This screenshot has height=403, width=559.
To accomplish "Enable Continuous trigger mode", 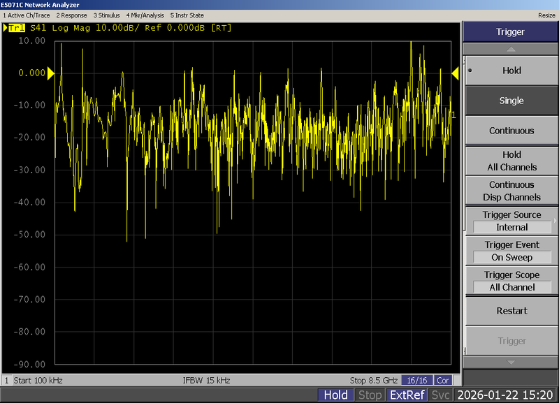I will click(511, 131).
